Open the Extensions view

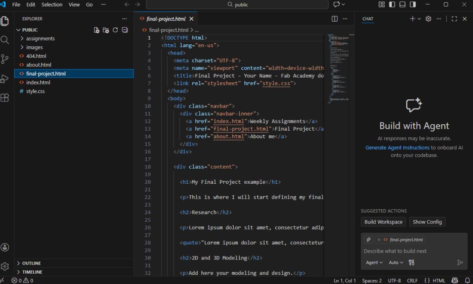[5, 98]
